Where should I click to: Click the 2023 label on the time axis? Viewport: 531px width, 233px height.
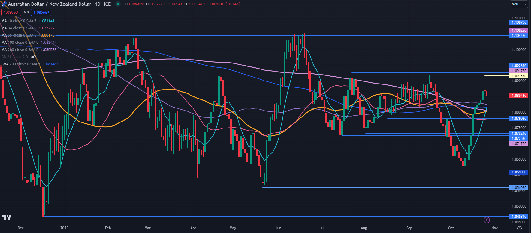pyautogui.click(x=64, y=228)
